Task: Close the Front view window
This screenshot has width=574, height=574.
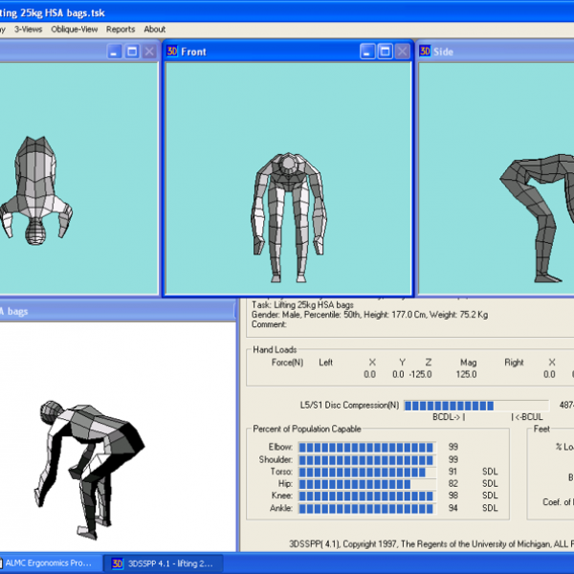Action: (x=403, y=52)
